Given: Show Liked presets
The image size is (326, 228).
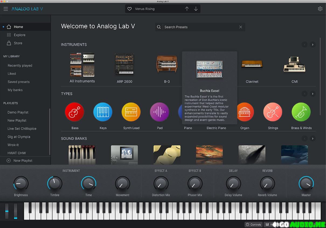Looking at the screenshot, I should [x=12, y=74].
